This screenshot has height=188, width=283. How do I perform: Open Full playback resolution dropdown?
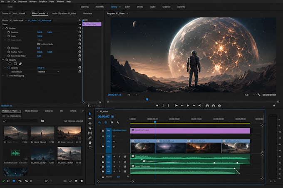(250, 95)
